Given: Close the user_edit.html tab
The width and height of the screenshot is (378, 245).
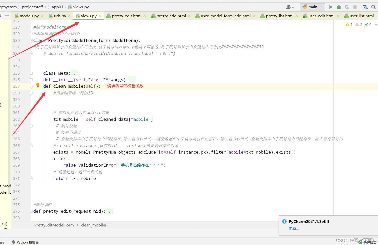Looking at the screenshot, I should coord(338,16).
